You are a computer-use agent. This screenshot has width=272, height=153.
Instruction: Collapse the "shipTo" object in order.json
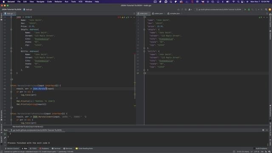144,29
